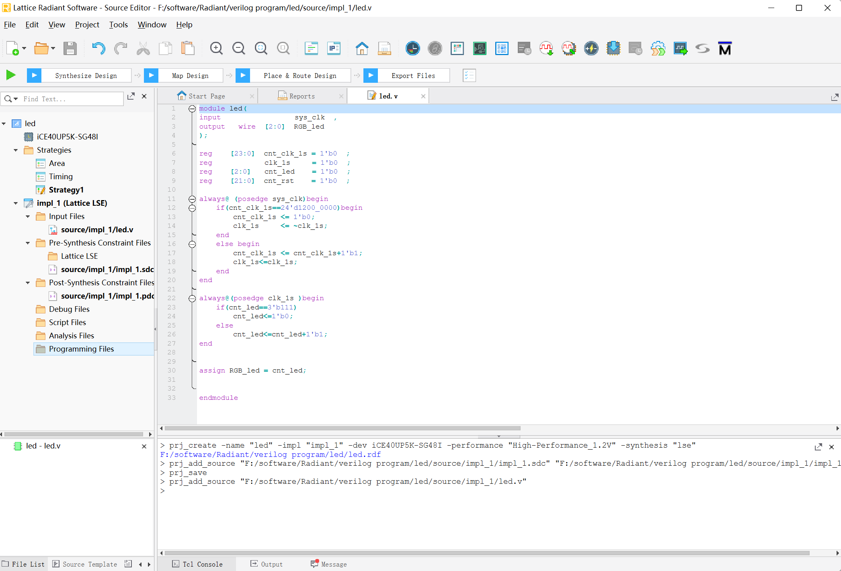Open the Run Manager gear icon
The height and width of the screenshot is (571, 841).
tap(658, 49)
